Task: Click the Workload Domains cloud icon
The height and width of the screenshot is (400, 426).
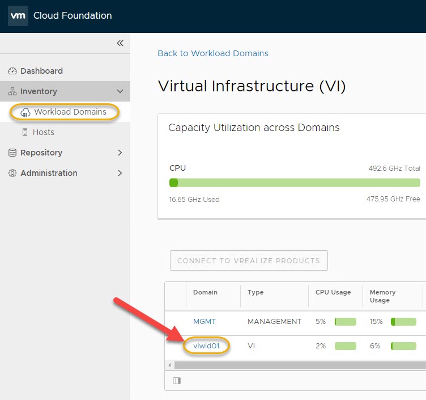Action: point(25,112)
